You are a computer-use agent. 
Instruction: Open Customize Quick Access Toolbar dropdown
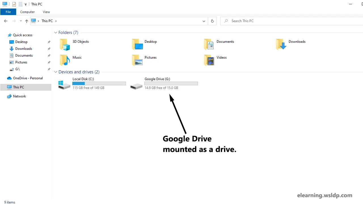[26, 5]
